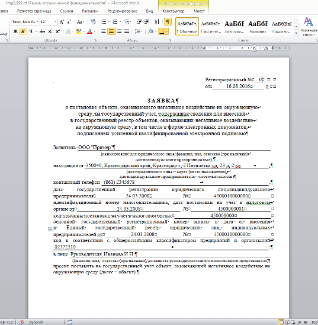
Task: Select the Без интервала style
Action: pos(211,27)
